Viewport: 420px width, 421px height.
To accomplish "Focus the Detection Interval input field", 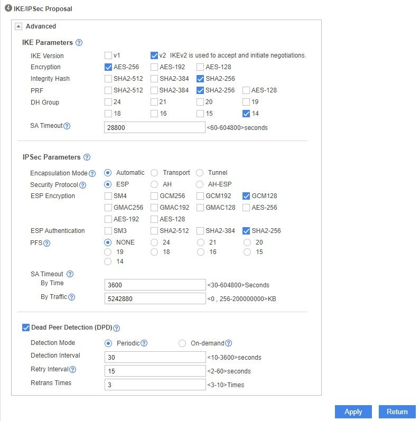I will click(154, 357).
